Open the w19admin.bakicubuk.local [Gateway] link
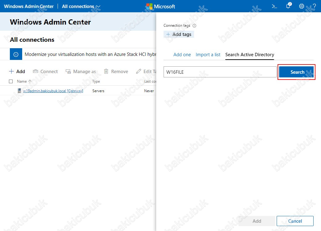 (53, 91)
